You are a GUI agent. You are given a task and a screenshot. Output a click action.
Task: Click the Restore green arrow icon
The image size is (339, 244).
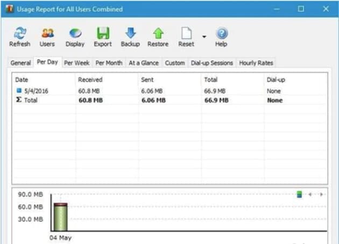click(x=158, y=33)
